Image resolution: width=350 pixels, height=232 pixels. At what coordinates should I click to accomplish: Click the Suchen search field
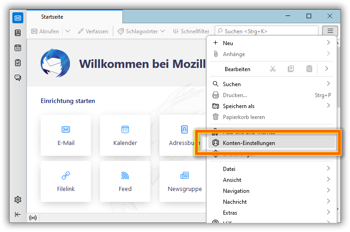266,31
